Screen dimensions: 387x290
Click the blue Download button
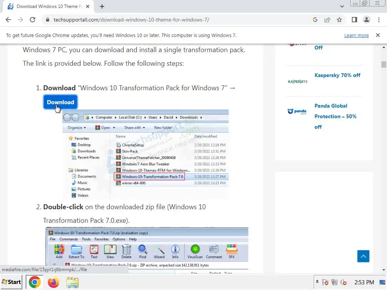click(x=60, y=102)
